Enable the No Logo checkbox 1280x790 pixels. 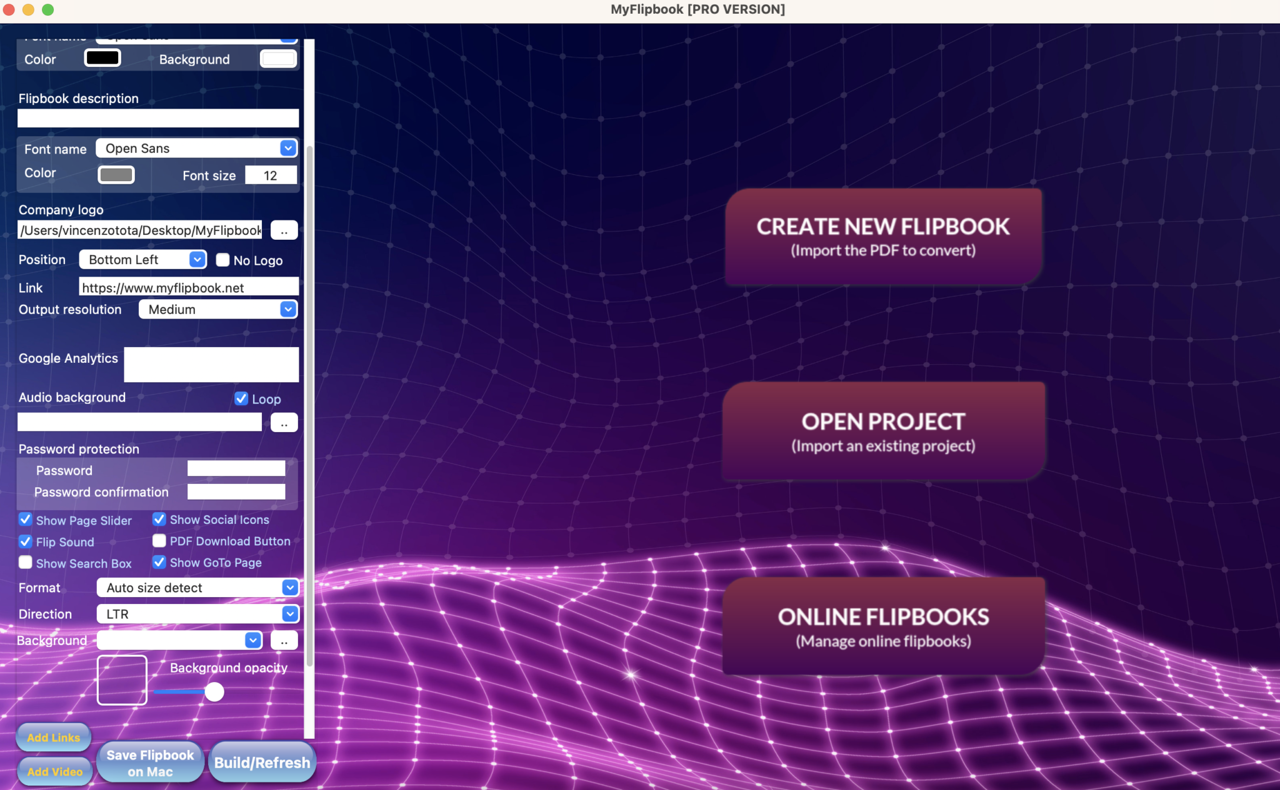[222, 260]
